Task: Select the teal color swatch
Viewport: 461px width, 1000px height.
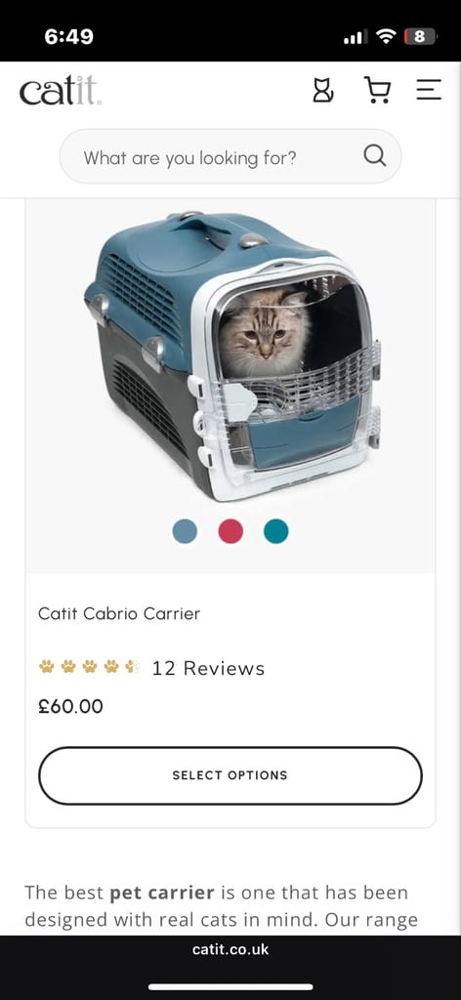Action: (x=276, y=531)
